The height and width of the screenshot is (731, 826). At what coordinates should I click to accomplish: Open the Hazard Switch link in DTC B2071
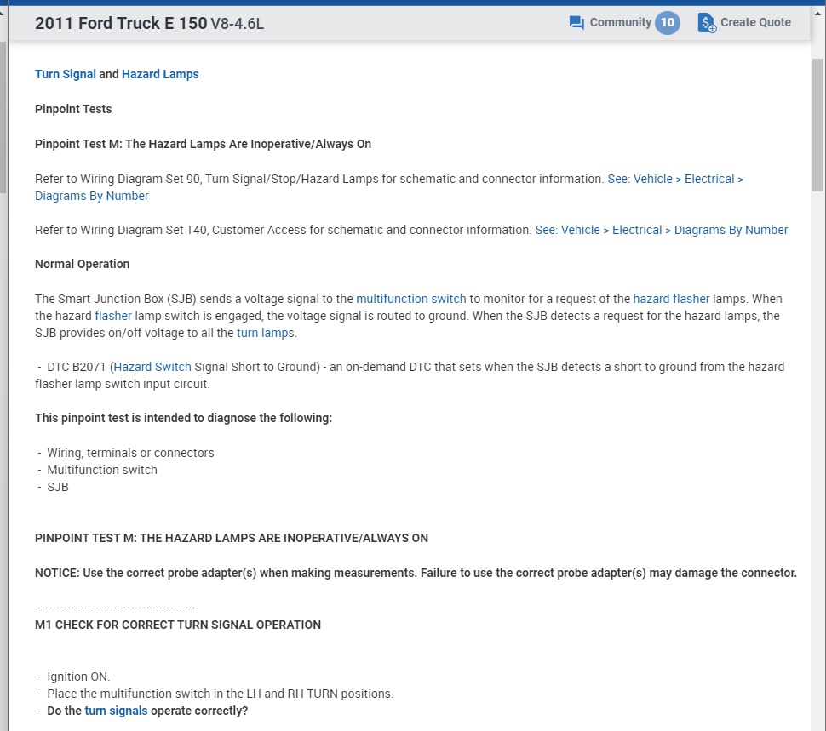(152, 367)
